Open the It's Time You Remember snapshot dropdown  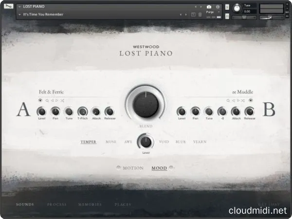[20, 15]
